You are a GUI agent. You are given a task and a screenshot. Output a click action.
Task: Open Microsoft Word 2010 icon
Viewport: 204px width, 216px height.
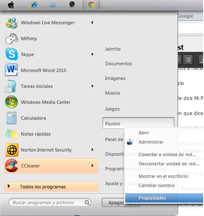pos(11,70)
